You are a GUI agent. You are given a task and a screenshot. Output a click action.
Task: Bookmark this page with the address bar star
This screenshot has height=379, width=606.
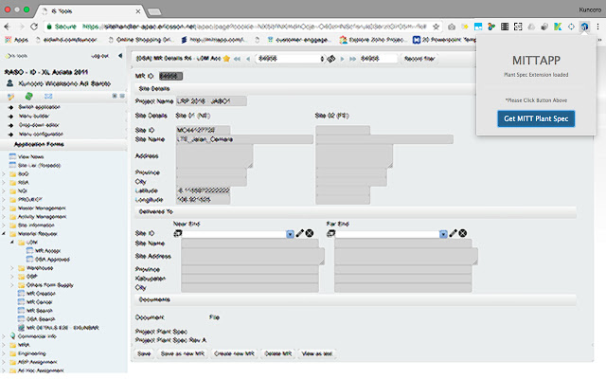(x=436, y=27)
